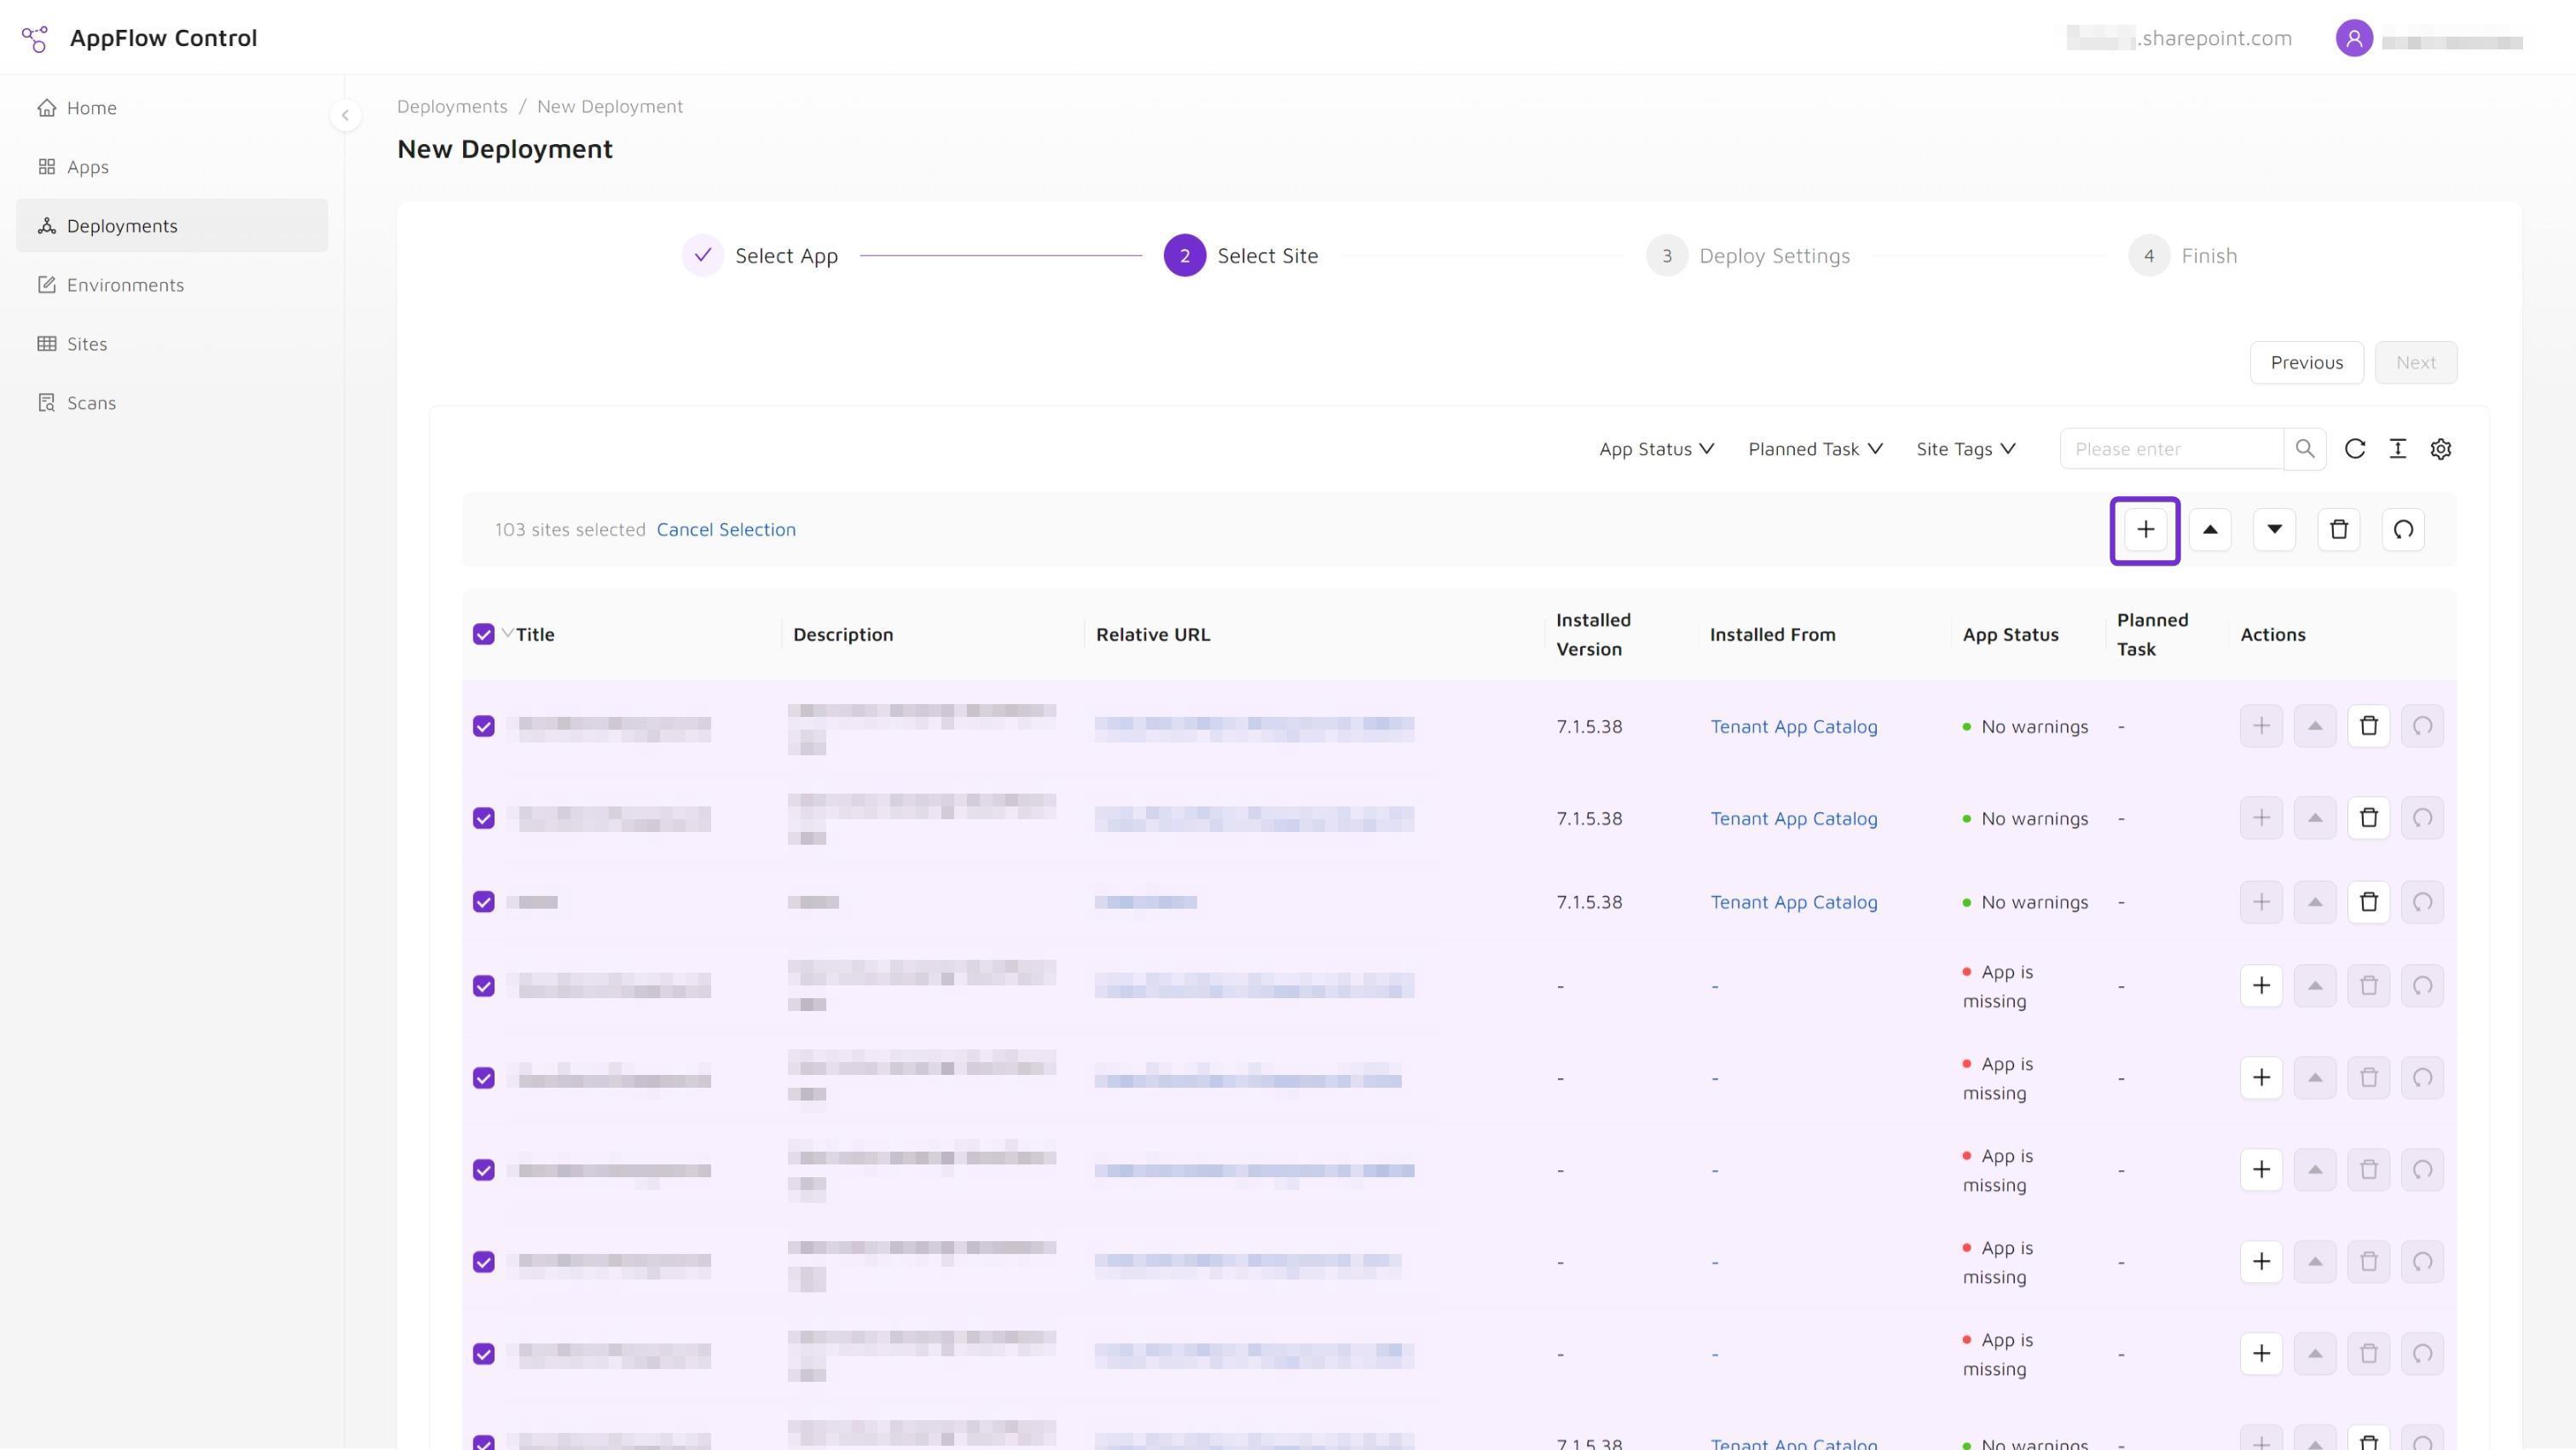The height and width of the screenshot is (1450, 2576).
Task: Uncheck the third No warnings row checkbox
Action: pos(483,902)
